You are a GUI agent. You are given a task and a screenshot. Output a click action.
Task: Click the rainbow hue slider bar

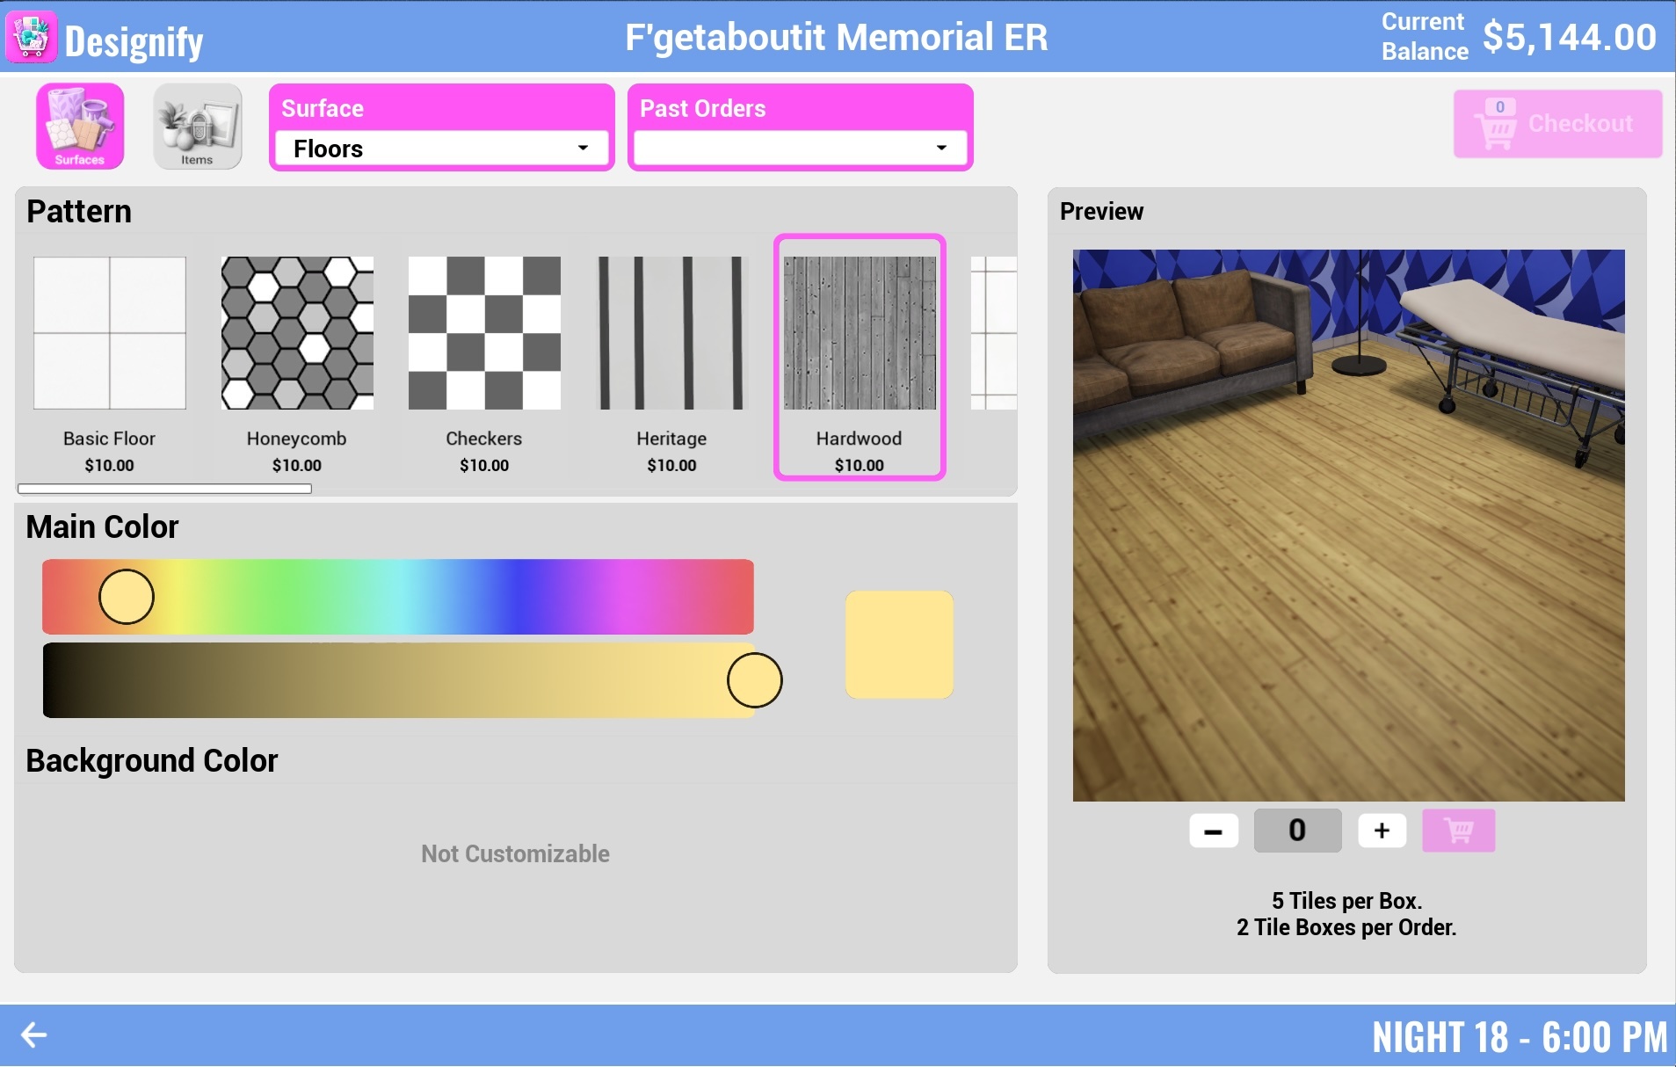[x=398, y=597]
